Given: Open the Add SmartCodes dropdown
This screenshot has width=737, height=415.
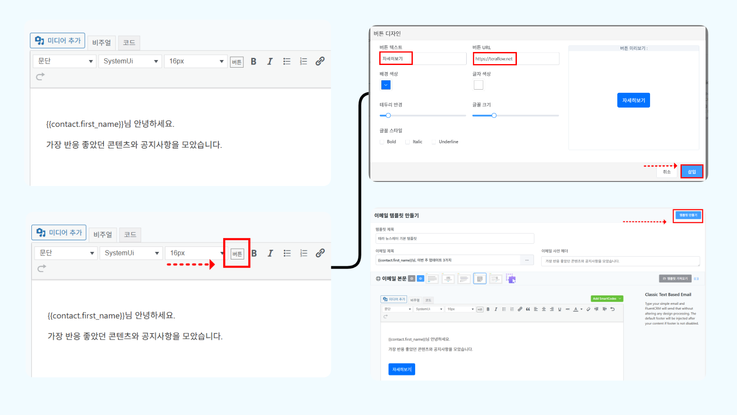Looking at the screenshot, I should click(x=607, y=298).
